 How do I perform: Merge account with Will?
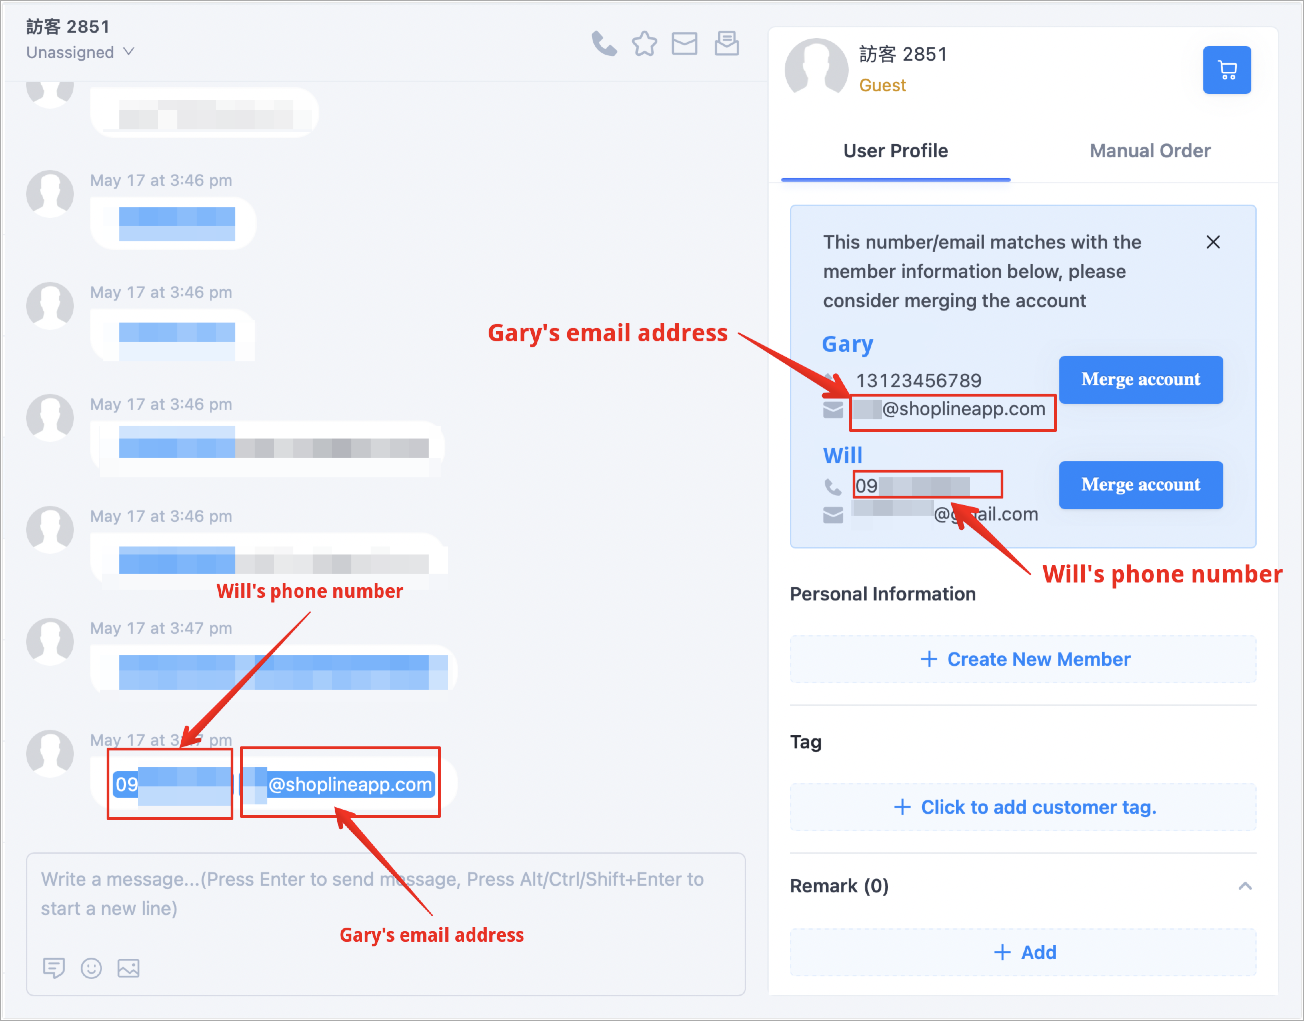click(1141, 485)
